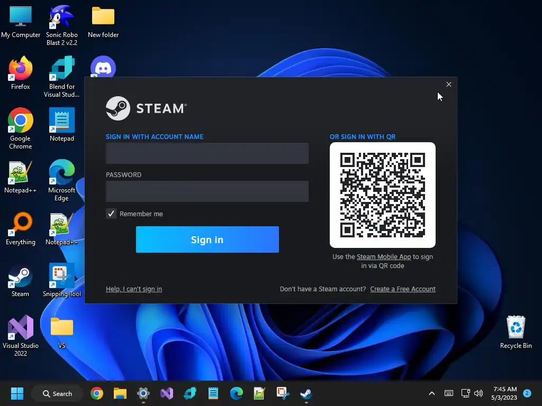Open the notification badge showing 2
Screen dimensions: 542x406
[x=527, y=393]
